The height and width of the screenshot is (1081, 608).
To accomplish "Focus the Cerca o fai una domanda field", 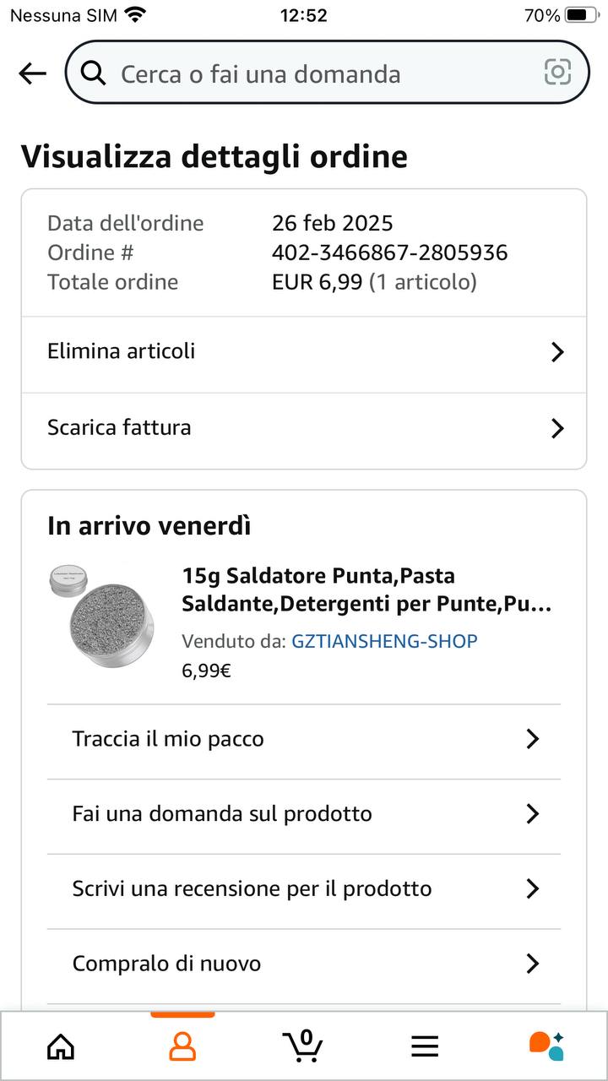I will pyautogui.click(x=328, y=73).
